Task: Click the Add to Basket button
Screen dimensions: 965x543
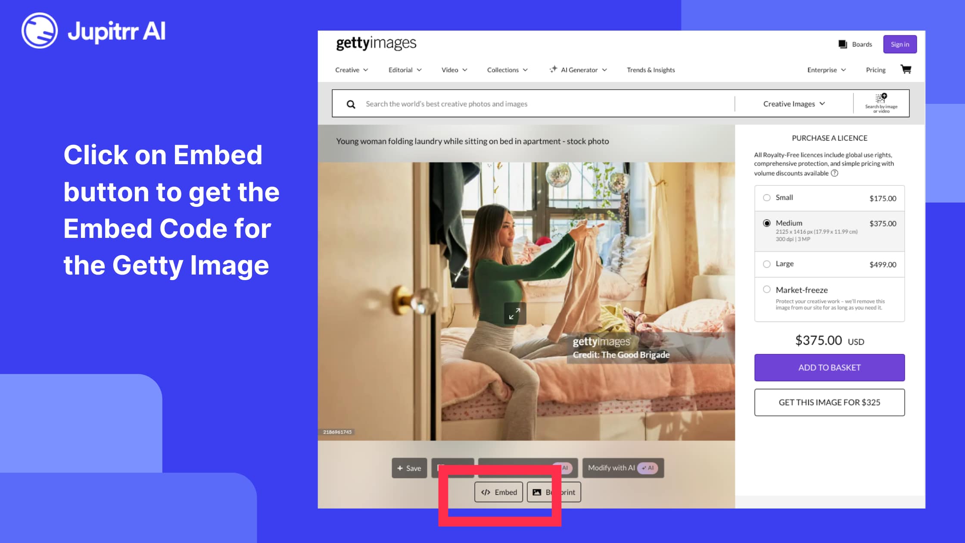Action: (x=829, y=368)
